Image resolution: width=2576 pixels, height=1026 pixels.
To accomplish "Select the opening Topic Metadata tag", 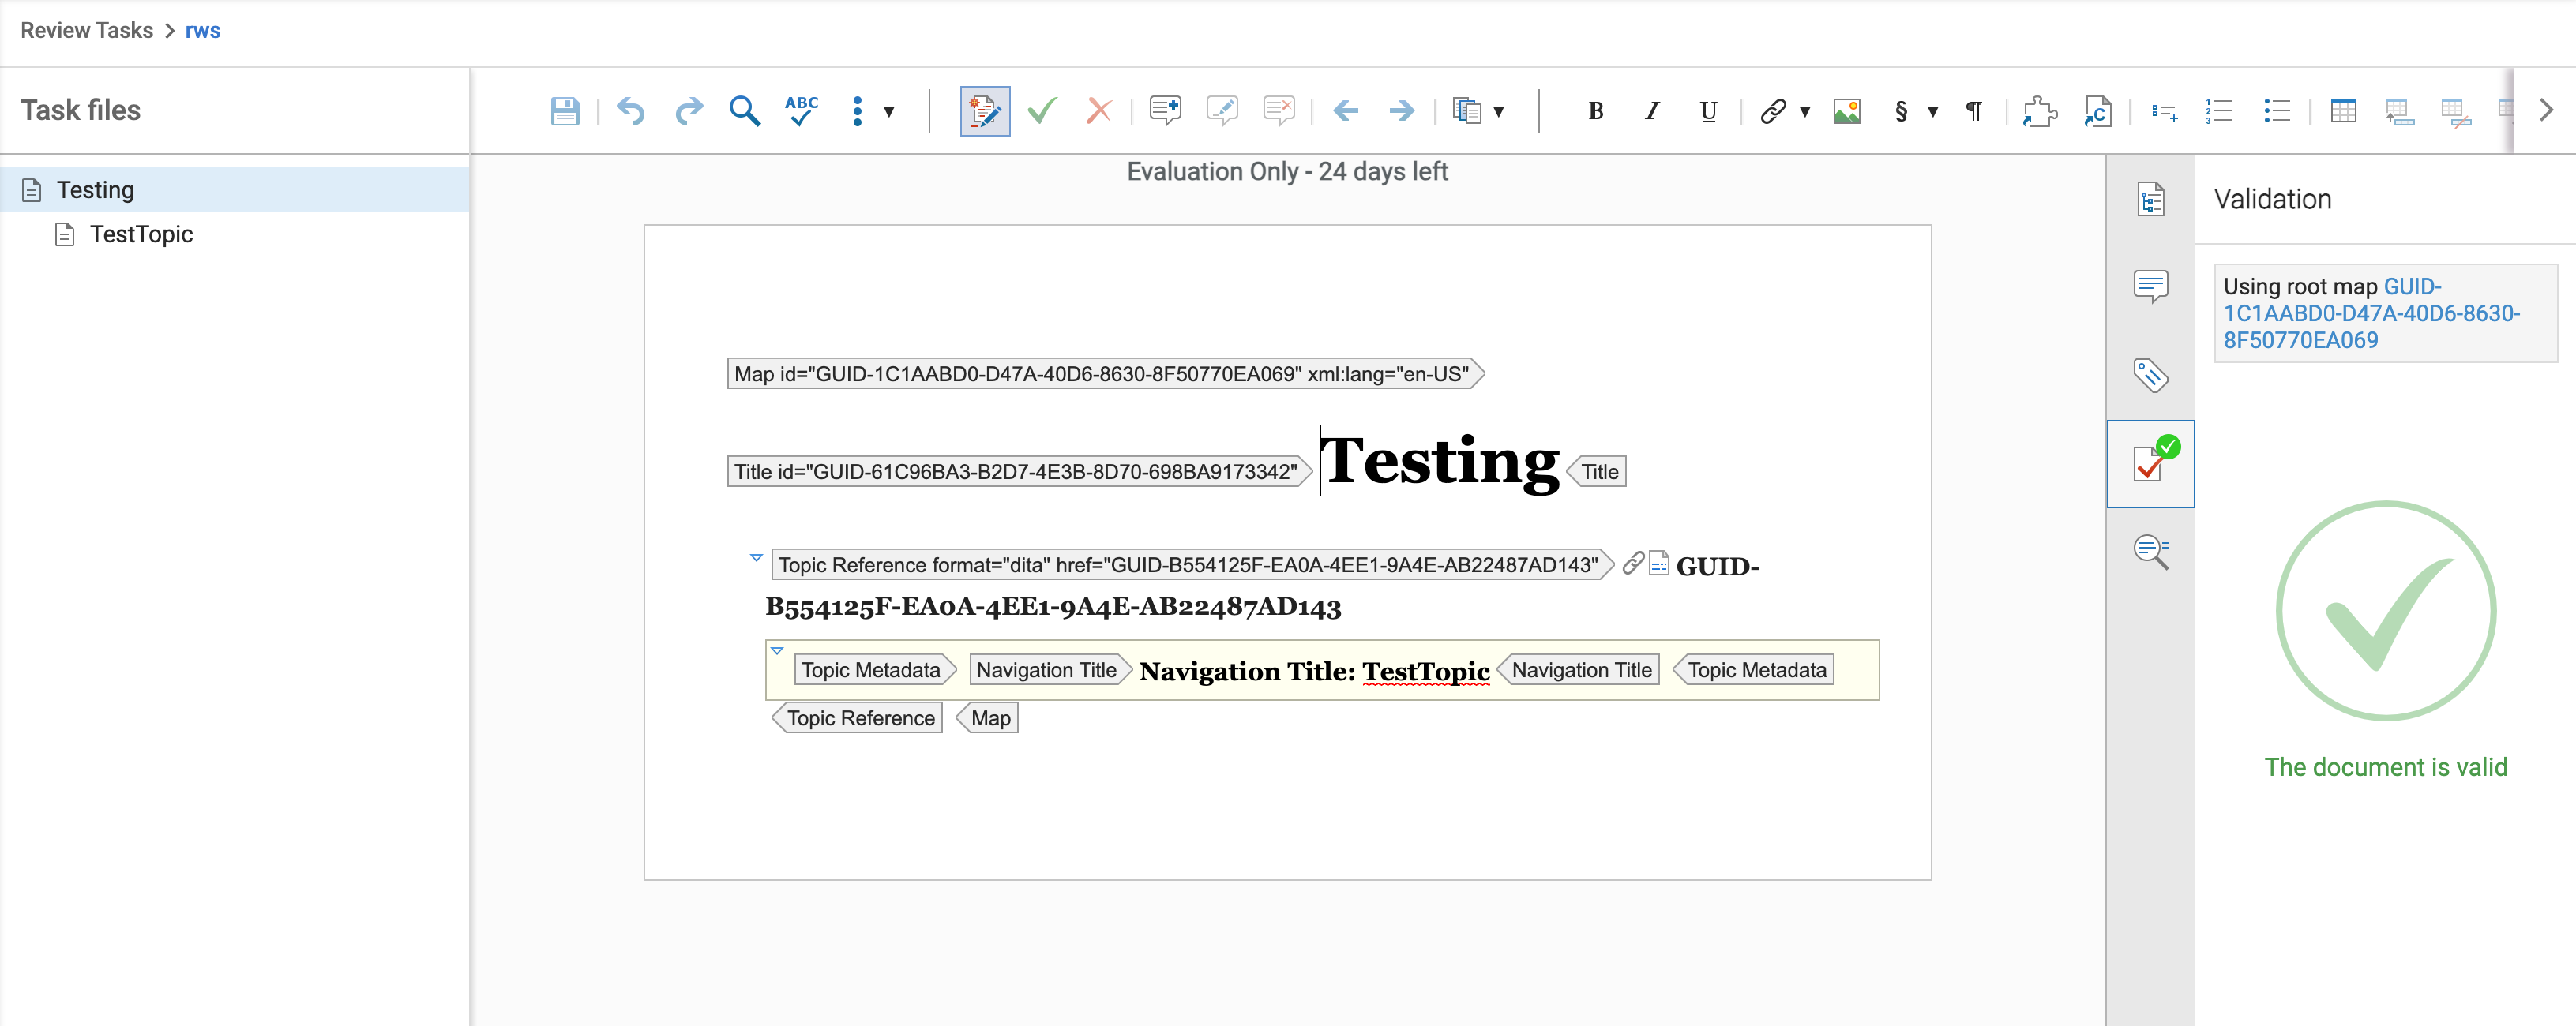I will pos(875,669).
